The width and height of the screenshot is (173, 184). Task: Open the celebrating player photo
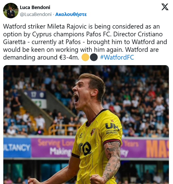click(x=86, y=125)
